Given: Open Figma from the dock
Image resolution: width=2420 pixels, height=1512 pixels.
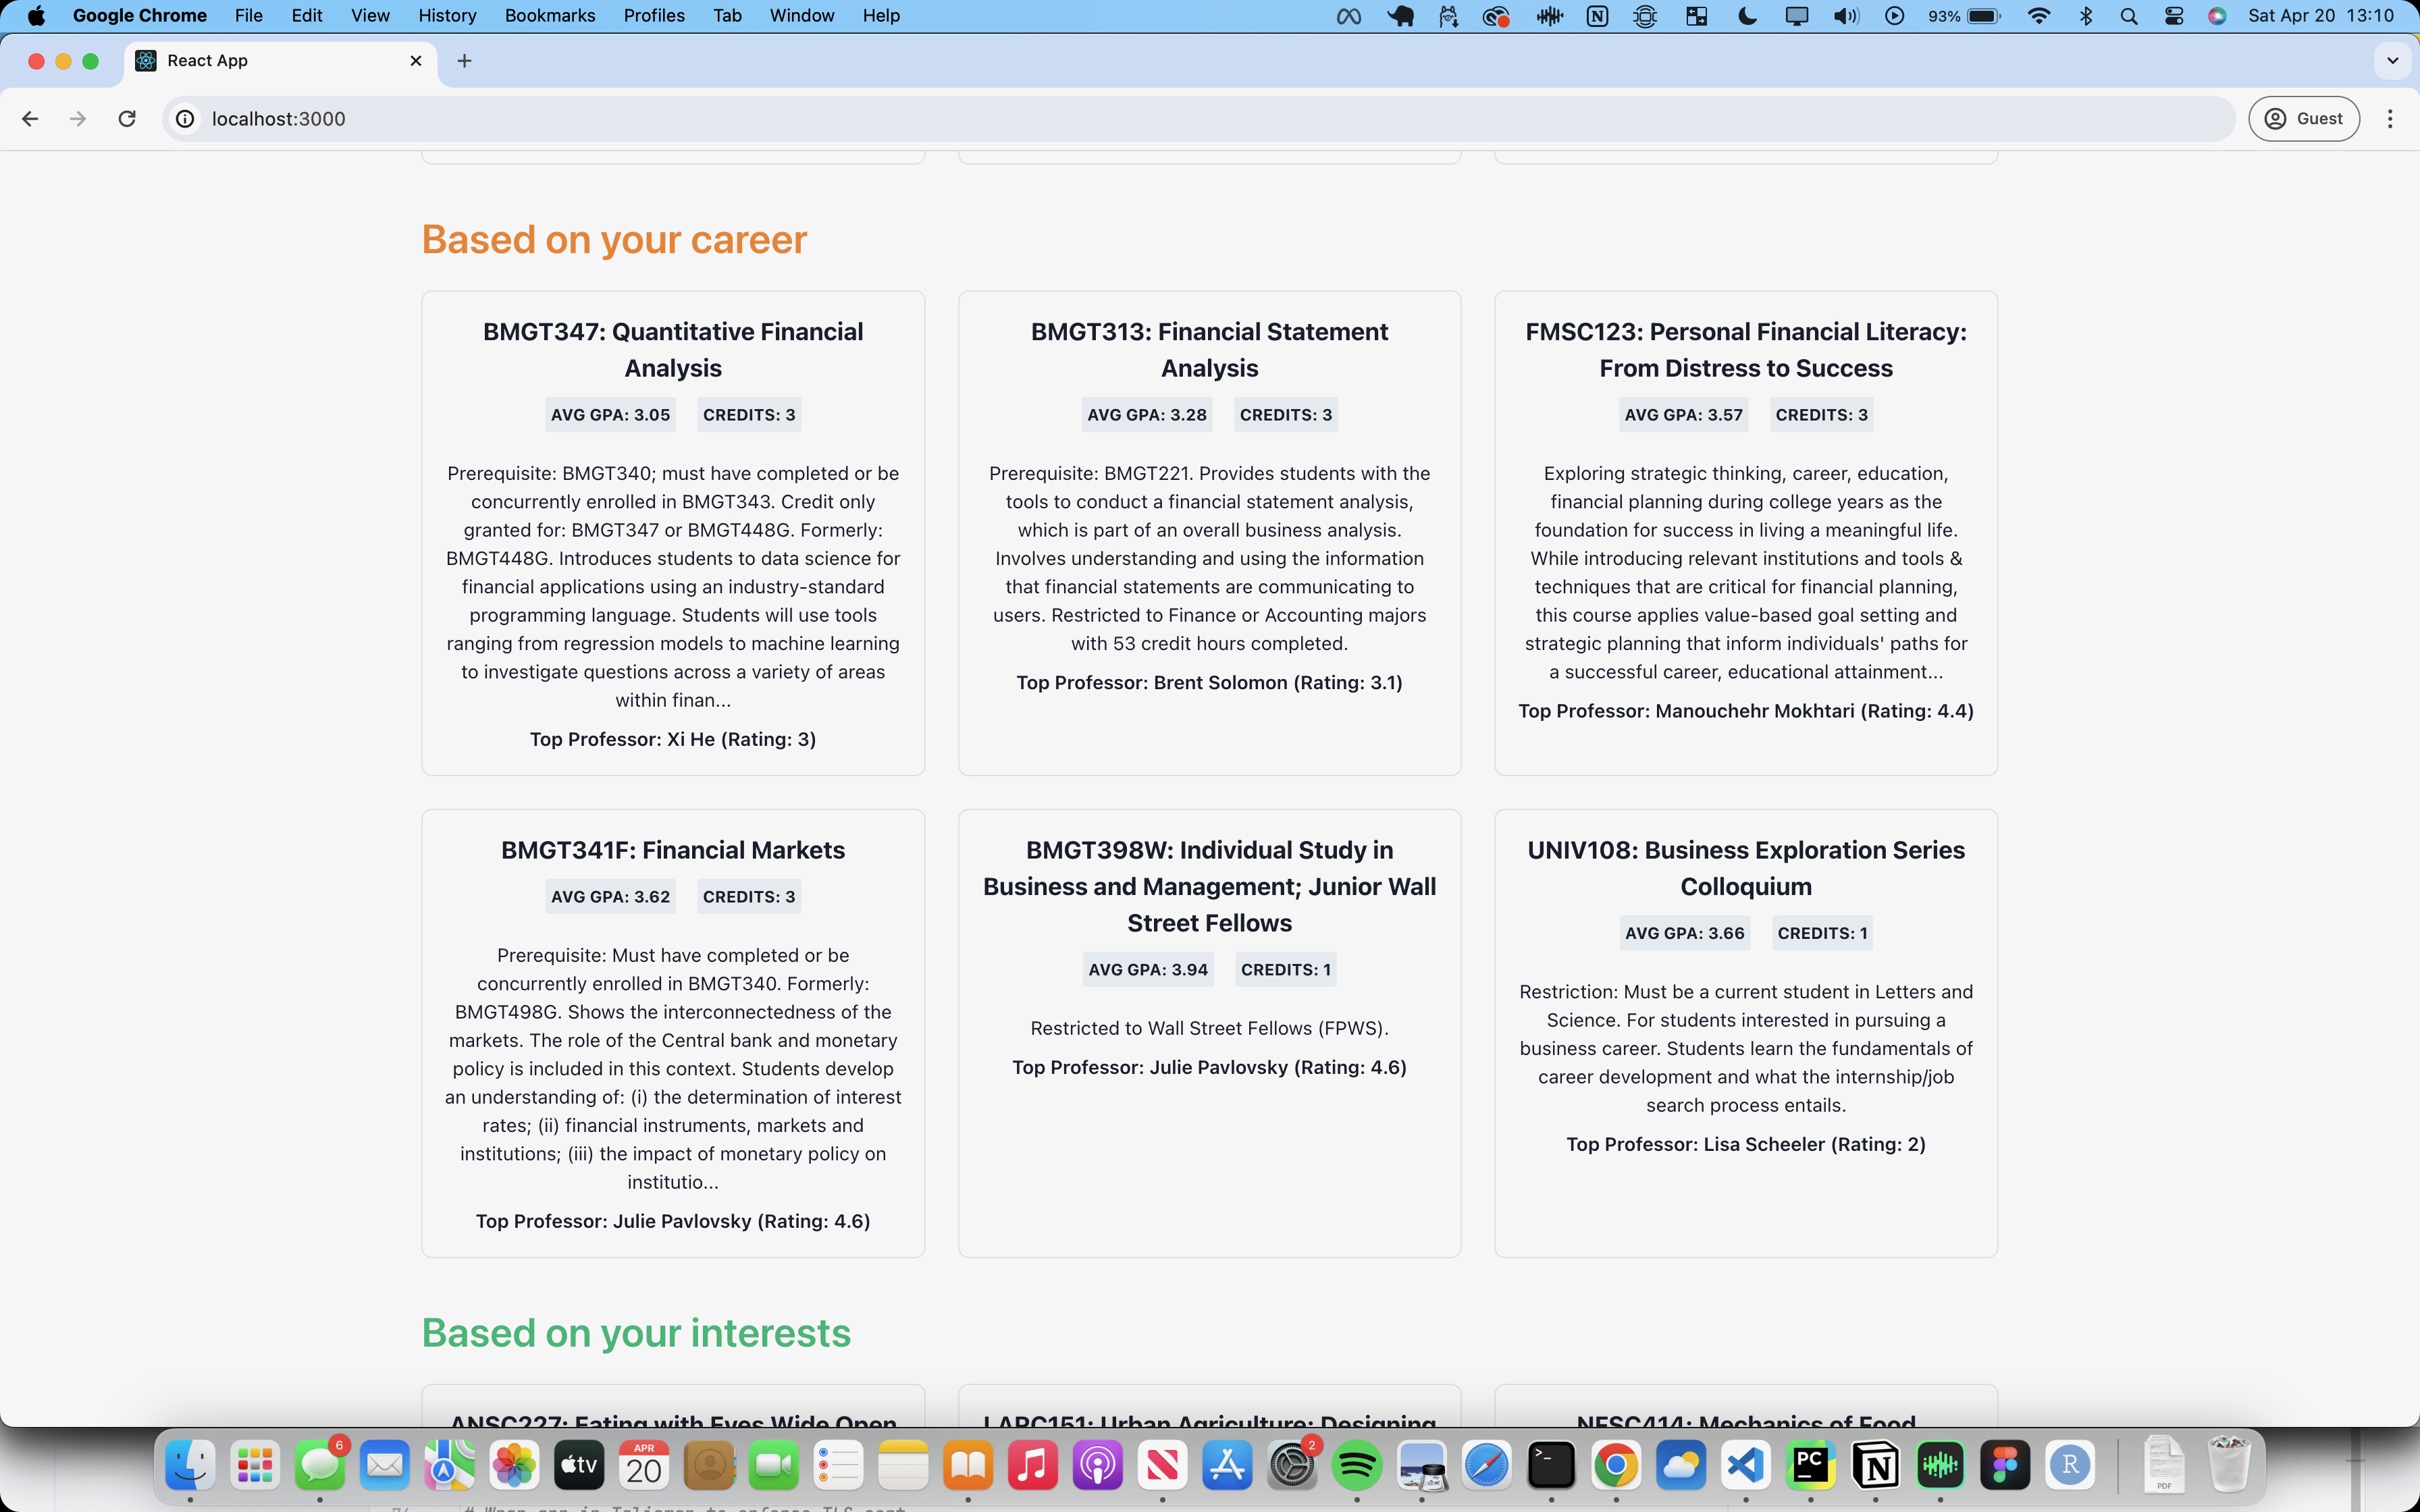Looking at the screenshot, I should click(x=2005, y=1466).
